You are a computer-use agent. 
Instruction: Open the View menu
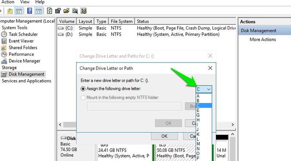click(x=25, y=2)
